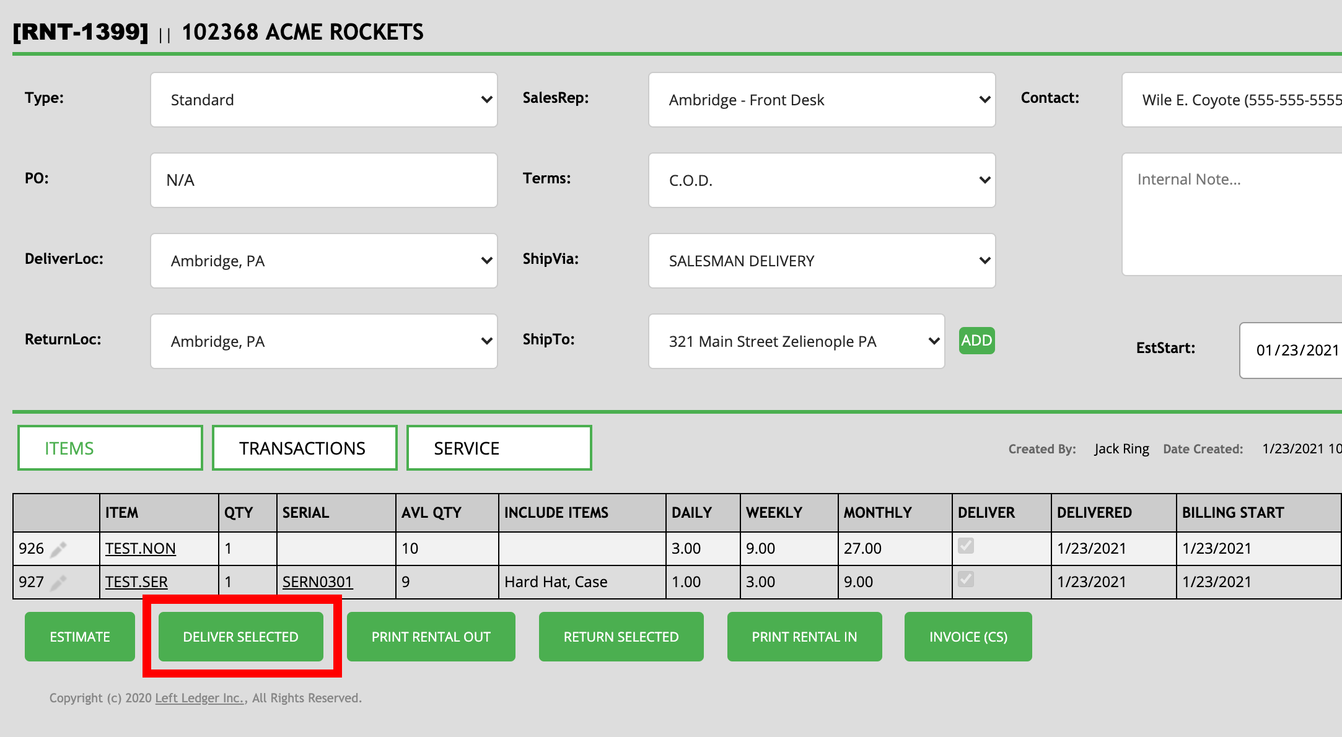Click into the PO input field

click(x=323, y=180)
